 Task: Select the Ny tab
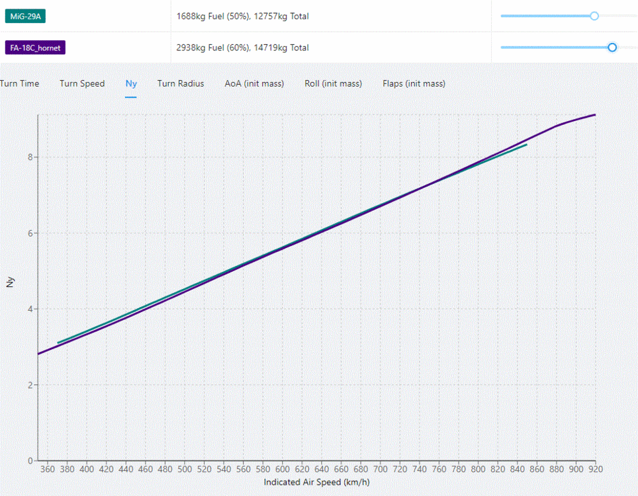[x=131, y=83]
